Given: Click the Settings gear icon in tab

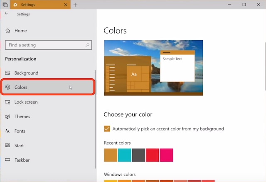Looking at the screenshot, I should 15,5.
